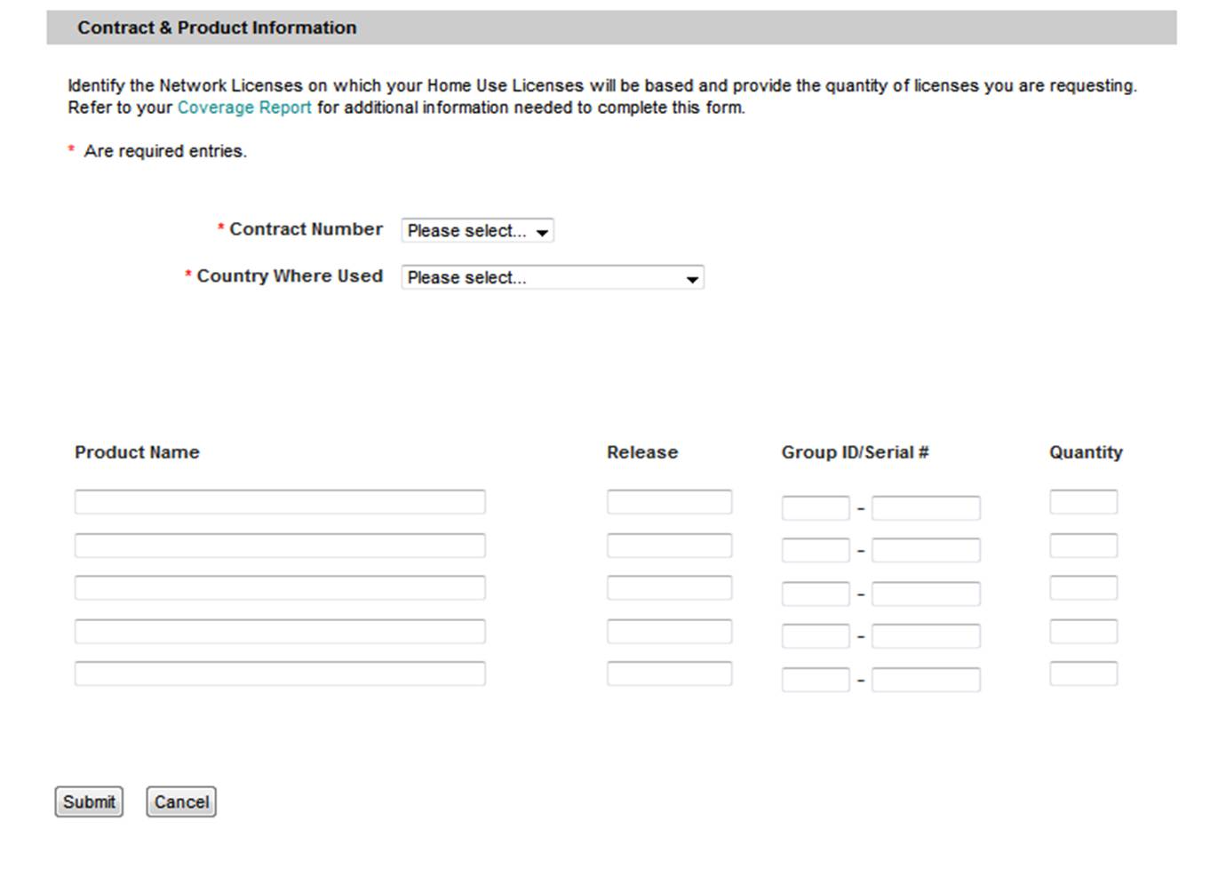Open the Coverage Report link
Screen dimensions: 1210x869
pos(243,108)
